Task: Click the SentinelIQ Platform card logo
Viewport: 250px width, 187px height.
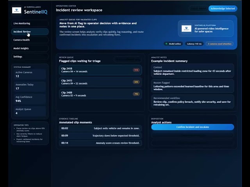Action: (x=186, y=28)
